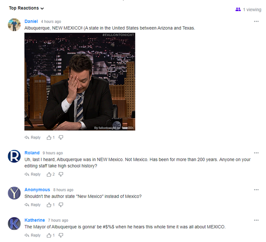The image size is (266, 242).
Task: Thumbs down the Anonymous comment
Action: 61,205
